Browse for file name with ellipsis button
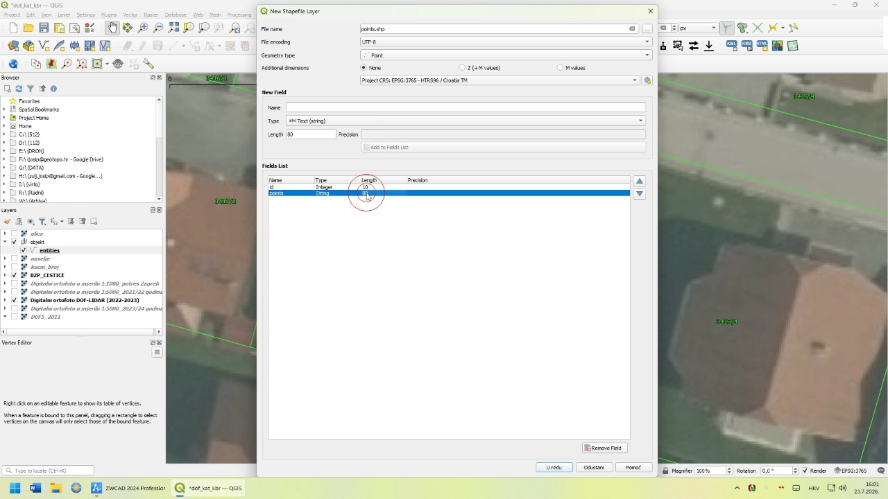Screen dimensions: 888x499 tap(647, 29)
